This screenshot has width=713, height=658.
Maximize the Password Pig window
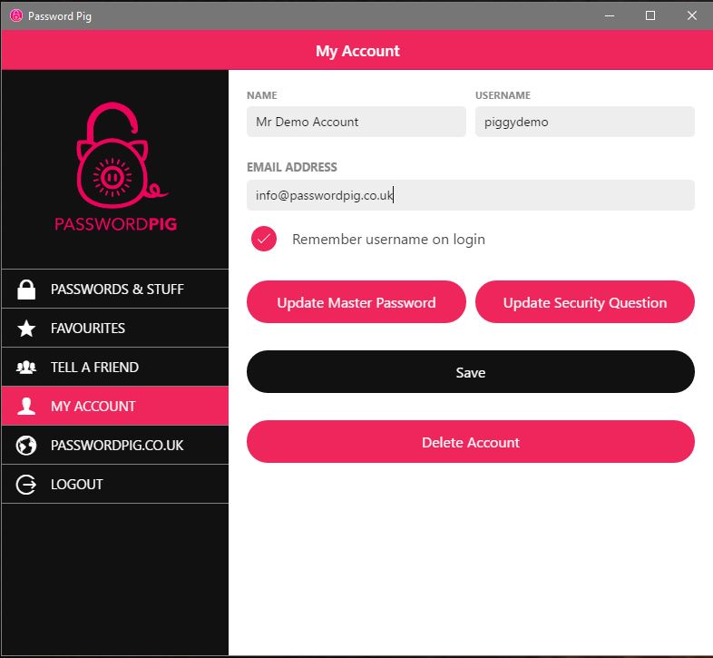tap(650, 16)
